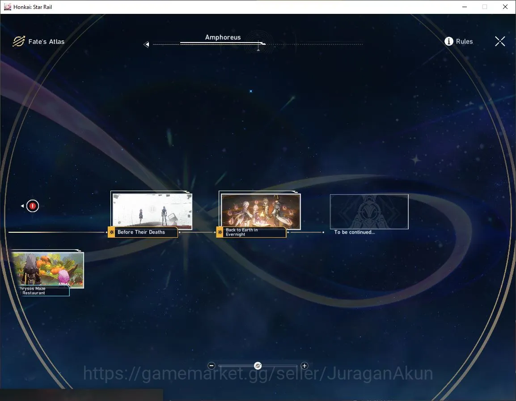Screen dimensions: 516x401
Task: Close the Fate's Atlas screen with X
Action: (x=500, y=41)
